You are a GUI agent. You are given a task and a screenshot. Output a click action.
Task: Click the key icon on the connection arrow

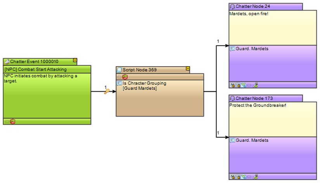coord(107,92)
